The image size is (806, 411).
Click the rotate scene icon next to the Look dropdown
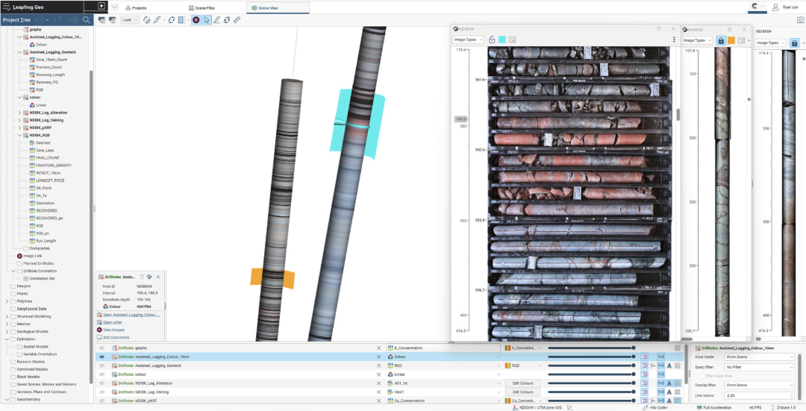pos(147,20)
